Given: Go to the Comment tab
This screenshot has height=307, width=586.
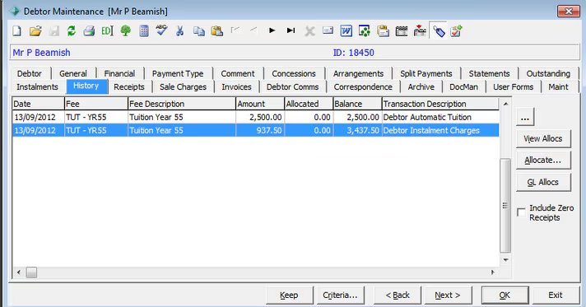Looking at the screenshot, I should tap(238, 73).
